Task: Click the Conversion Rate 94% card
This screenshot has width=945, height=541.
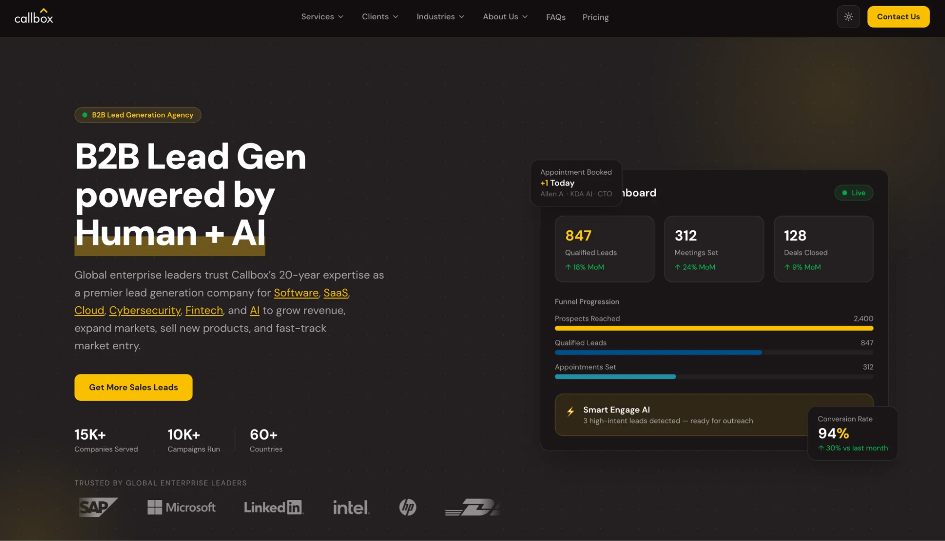Action: tap(852, 433)
